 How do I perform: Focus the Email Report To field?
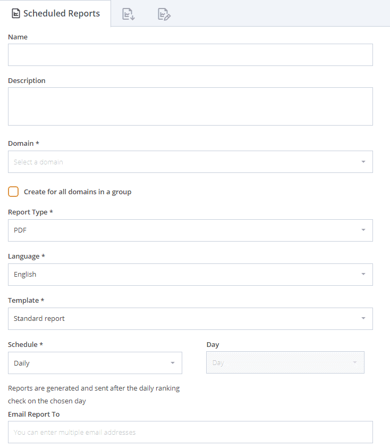(190, 432)
